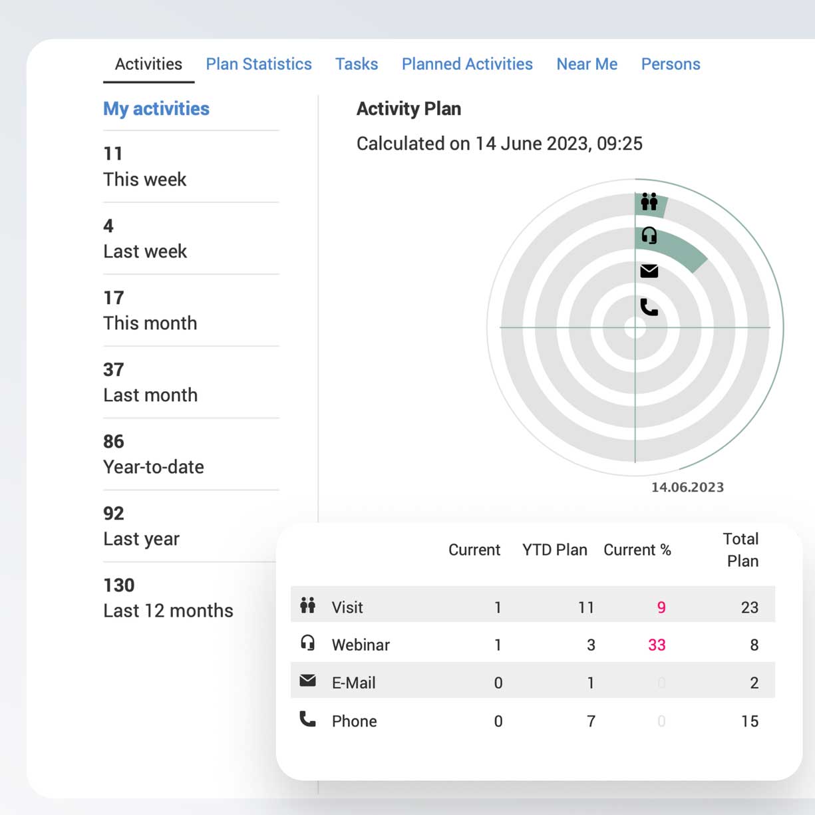815x815 pixels.
Task: Click the YTD Plan column header
Action: click(555, 550)
